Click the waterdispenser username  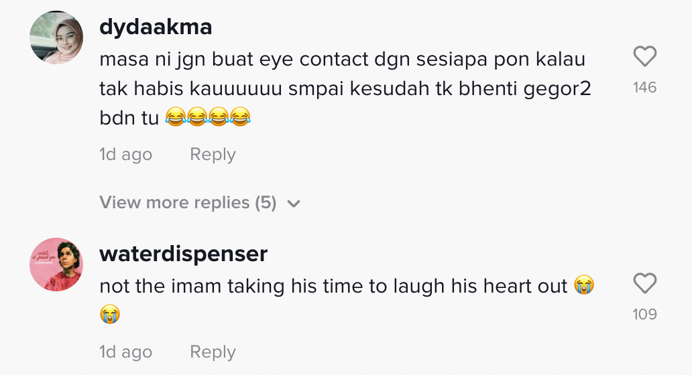click(x=183, y=254)
